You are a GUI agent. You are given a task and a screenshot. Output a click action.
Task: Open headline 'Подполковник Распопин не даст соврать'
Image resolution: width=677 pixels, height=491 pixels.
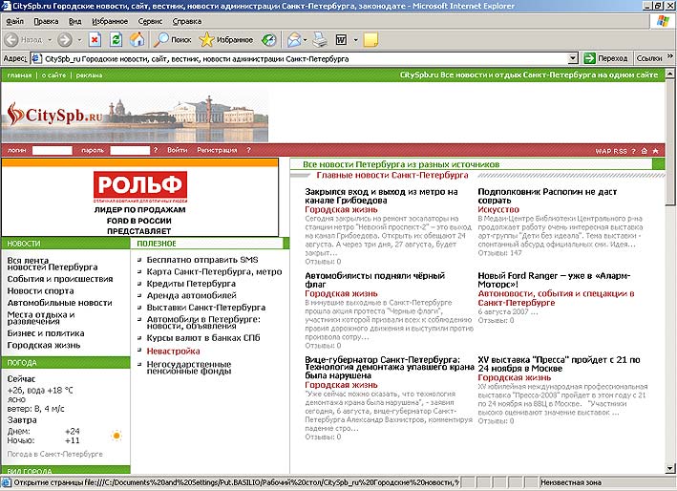(547, 196)
